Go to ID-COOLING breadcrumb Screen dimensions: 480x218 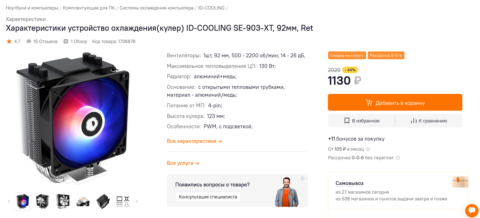click(x=211, y=8)
